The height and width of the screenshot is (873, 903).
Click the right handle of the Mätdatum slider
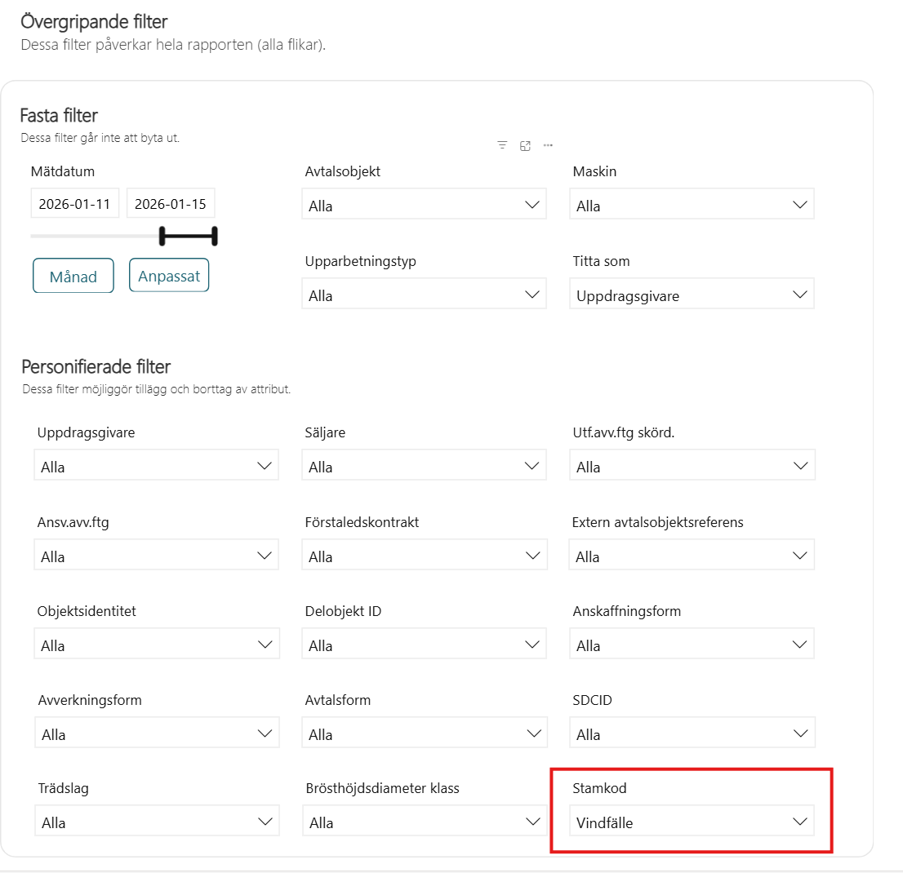coord(215,236)
